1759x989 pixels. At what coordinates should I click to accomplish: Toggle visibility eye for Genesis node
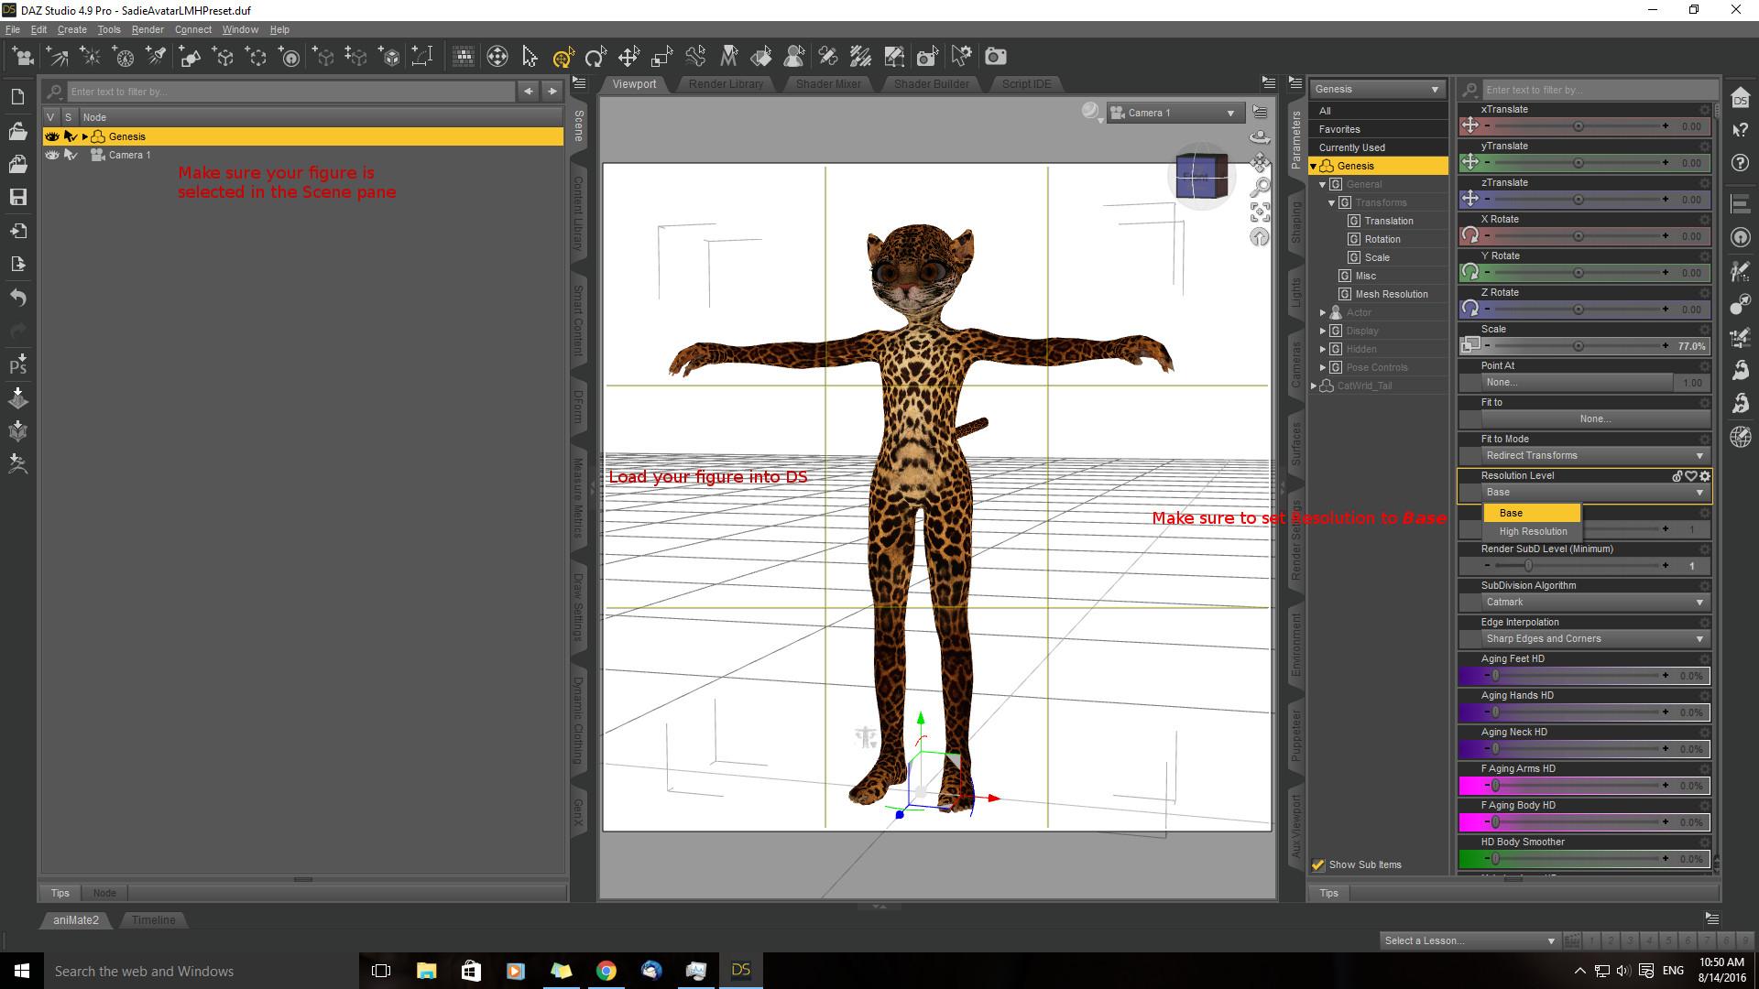(x=52, y=136)
